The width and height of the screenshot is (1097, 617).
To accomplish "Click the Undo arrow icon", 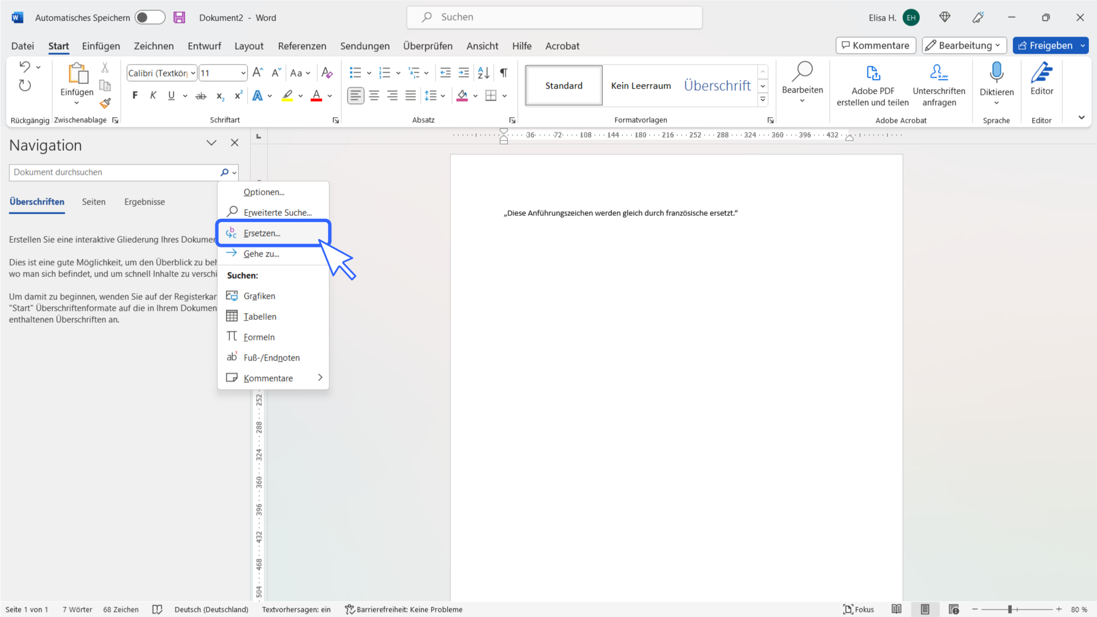I will (x=25, y=67).
